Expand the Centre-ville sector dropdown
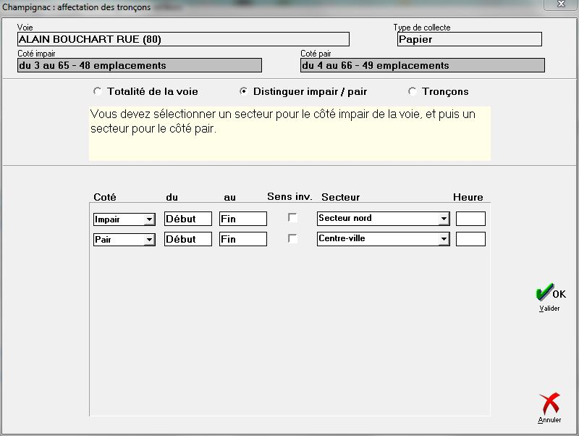This screenshot has width=579, height=436. (443, 239)
